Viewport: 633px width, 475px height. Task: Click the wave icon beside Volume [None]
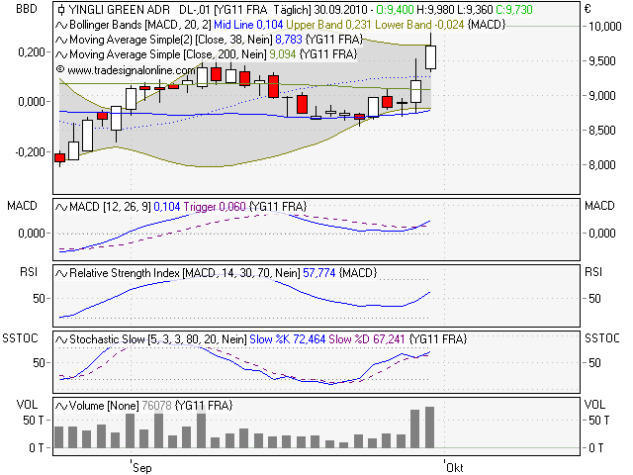point(61,406)
